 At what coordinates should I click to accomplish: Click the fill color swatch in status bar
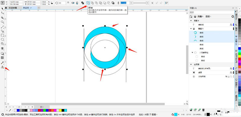(176, 114)
